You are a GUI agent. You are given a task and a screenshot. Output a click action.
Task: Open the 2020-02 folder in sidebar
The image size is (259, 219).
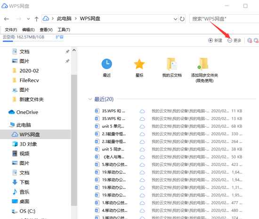point(29,71)
